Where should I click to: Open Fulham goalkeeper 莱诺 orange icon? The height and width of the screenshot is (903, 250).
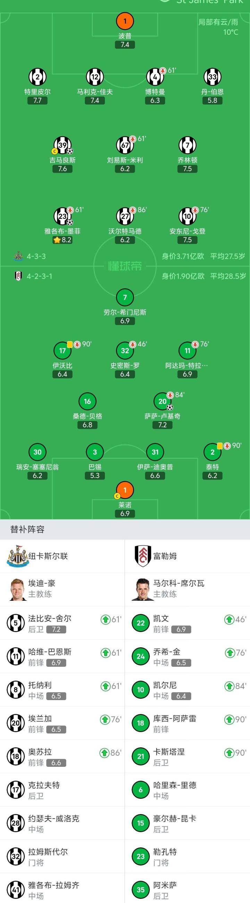coord(125,490)
